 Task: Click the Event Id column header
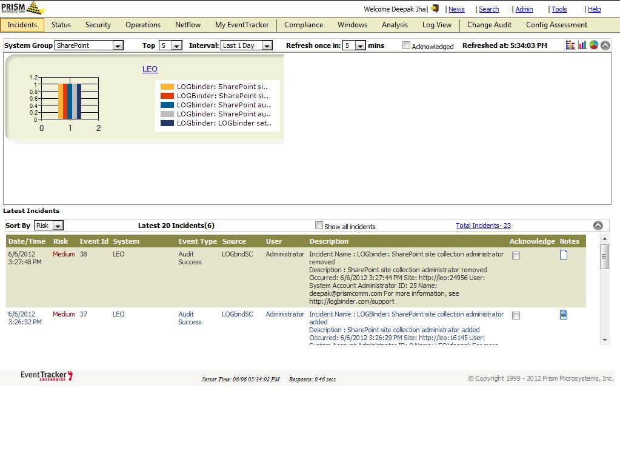pos(94,241)
